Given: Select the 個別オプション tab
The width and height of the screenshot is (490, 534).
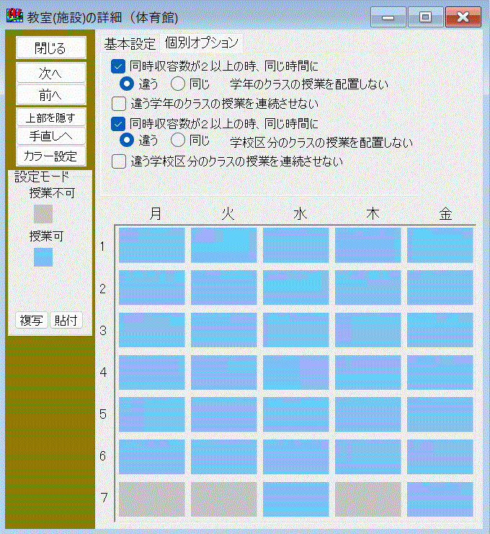Looking at the screenshot, I should [x=201, y=43].
